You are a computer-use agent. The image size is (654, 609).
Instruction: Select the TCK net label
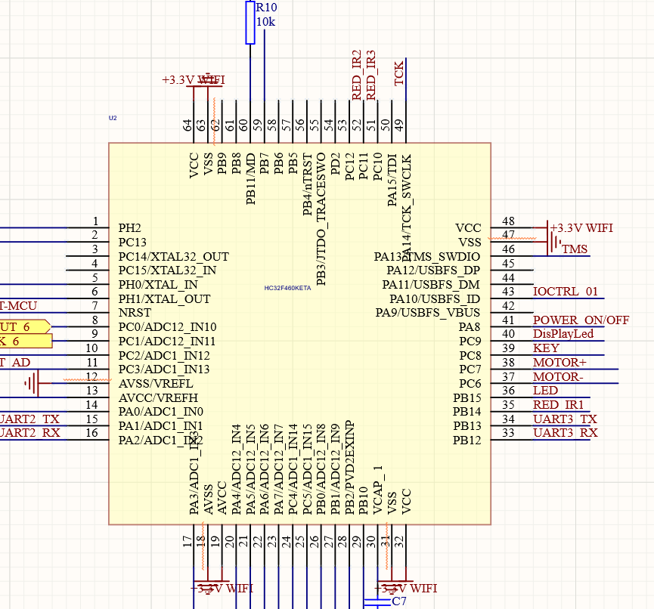coord(399,73)
